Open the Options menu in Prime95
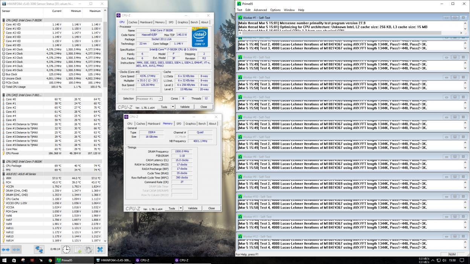Viewport: 470px width, 264px height. pos(275,10)
